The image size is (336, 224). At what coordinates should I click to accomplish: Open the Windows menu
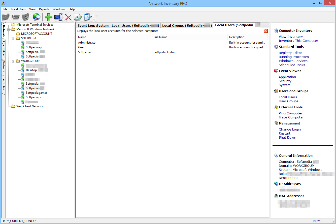click(59, 9)
